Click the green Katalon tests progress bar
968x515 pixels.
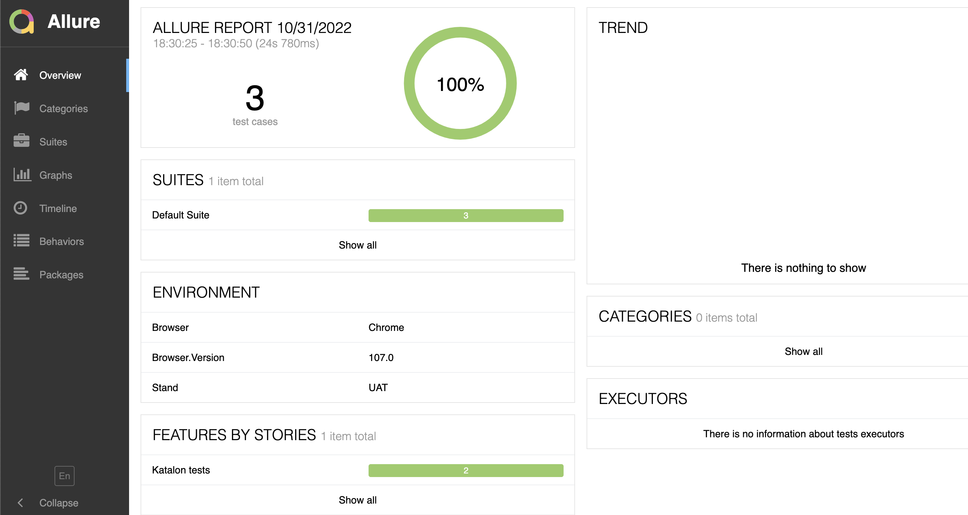pos(465,470)
